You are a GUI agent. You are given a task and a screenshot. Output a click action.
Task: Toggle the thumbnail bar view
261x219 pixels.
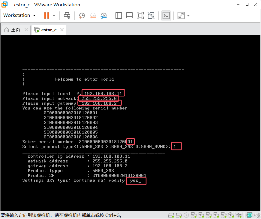coord(129,16)
